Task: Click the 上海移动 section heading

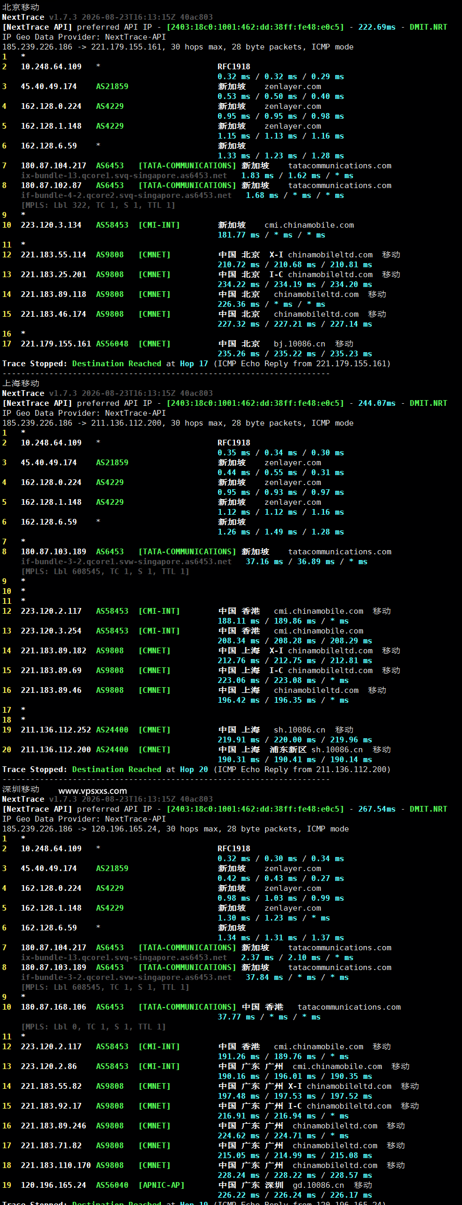Action: (x=21, y=383)
